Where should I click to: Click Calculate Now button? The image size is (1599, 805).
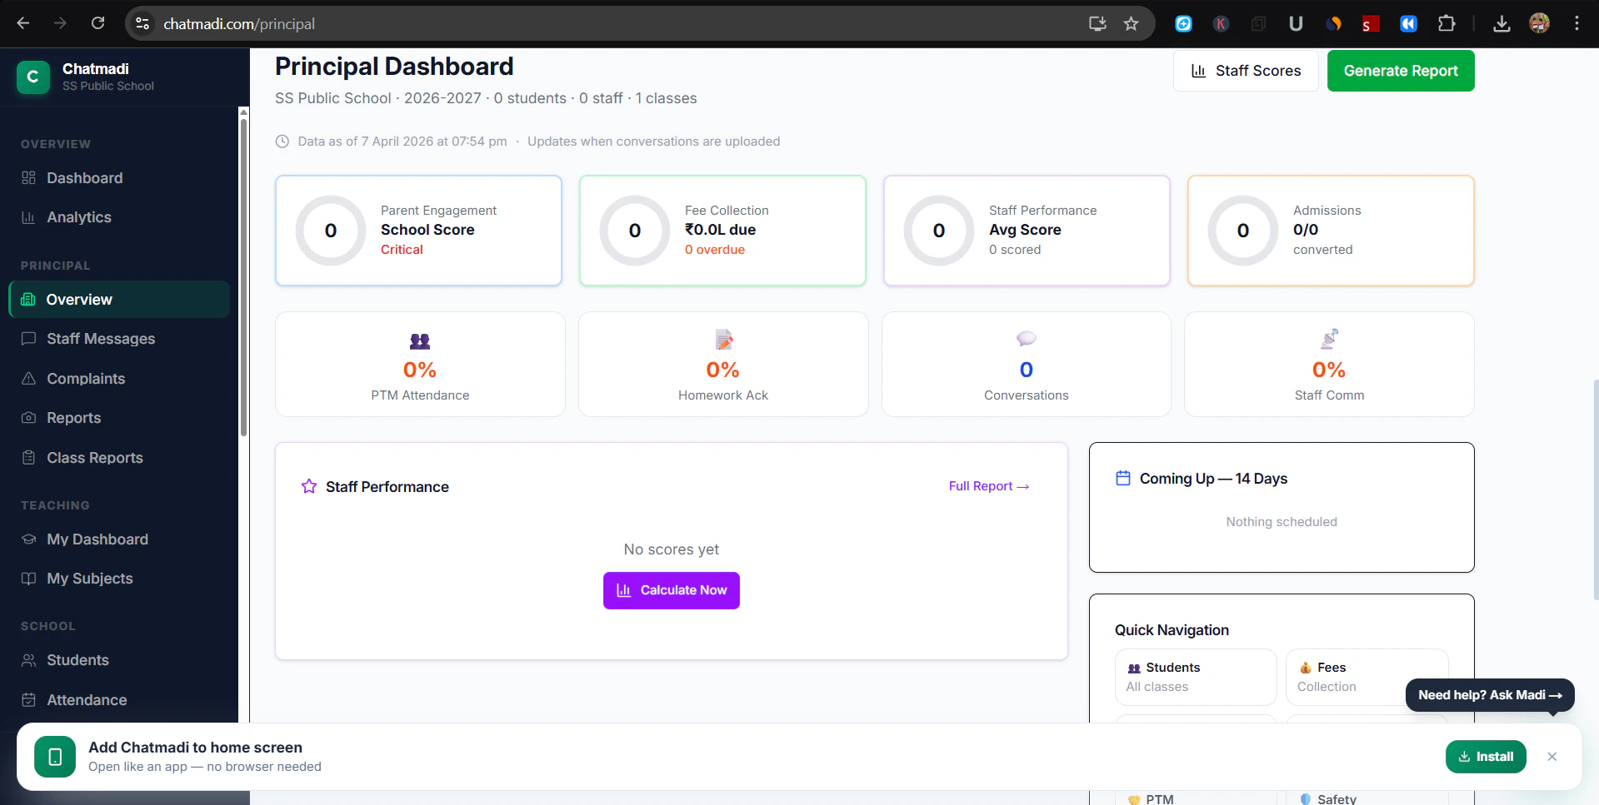[672, 590]
